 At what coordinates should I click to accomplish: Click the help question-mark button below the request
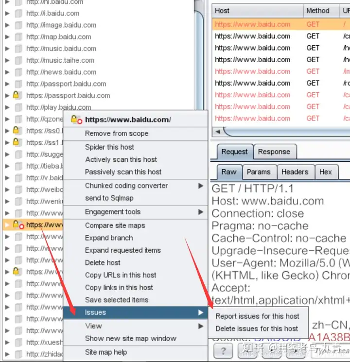pyautogui.click(x=223, y=351)
